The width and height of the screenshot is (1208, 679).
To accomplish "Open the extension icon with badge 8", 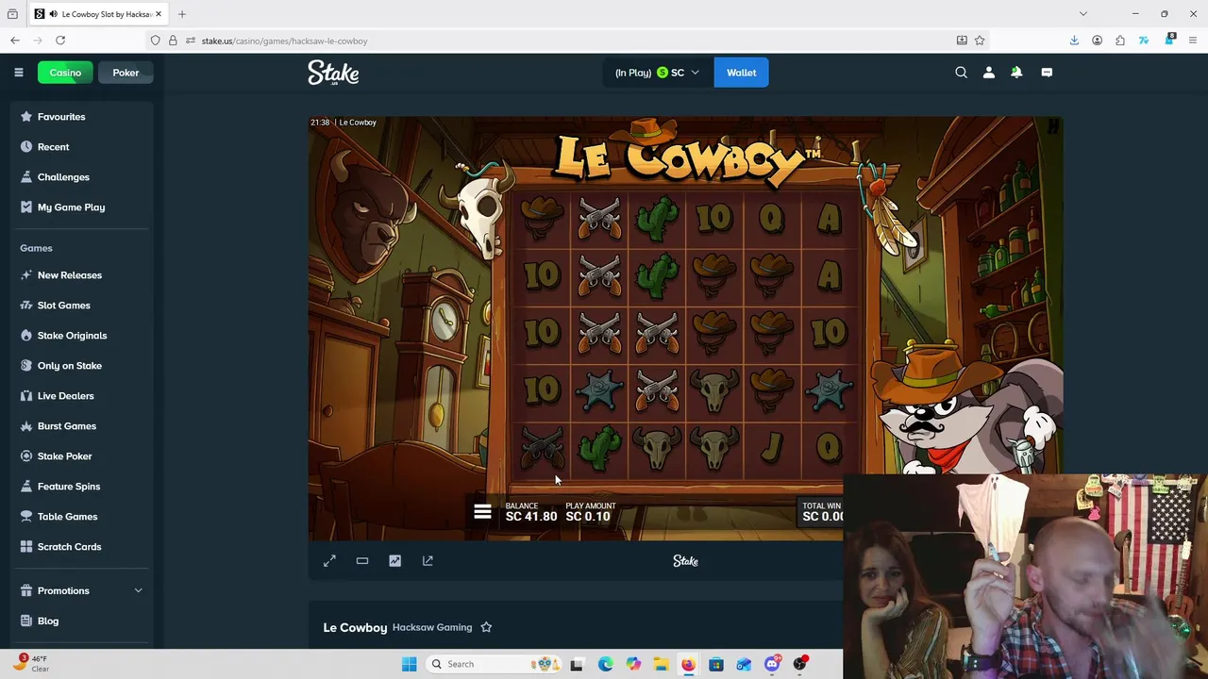I will pyautogui.click(x=1169, y=41).
